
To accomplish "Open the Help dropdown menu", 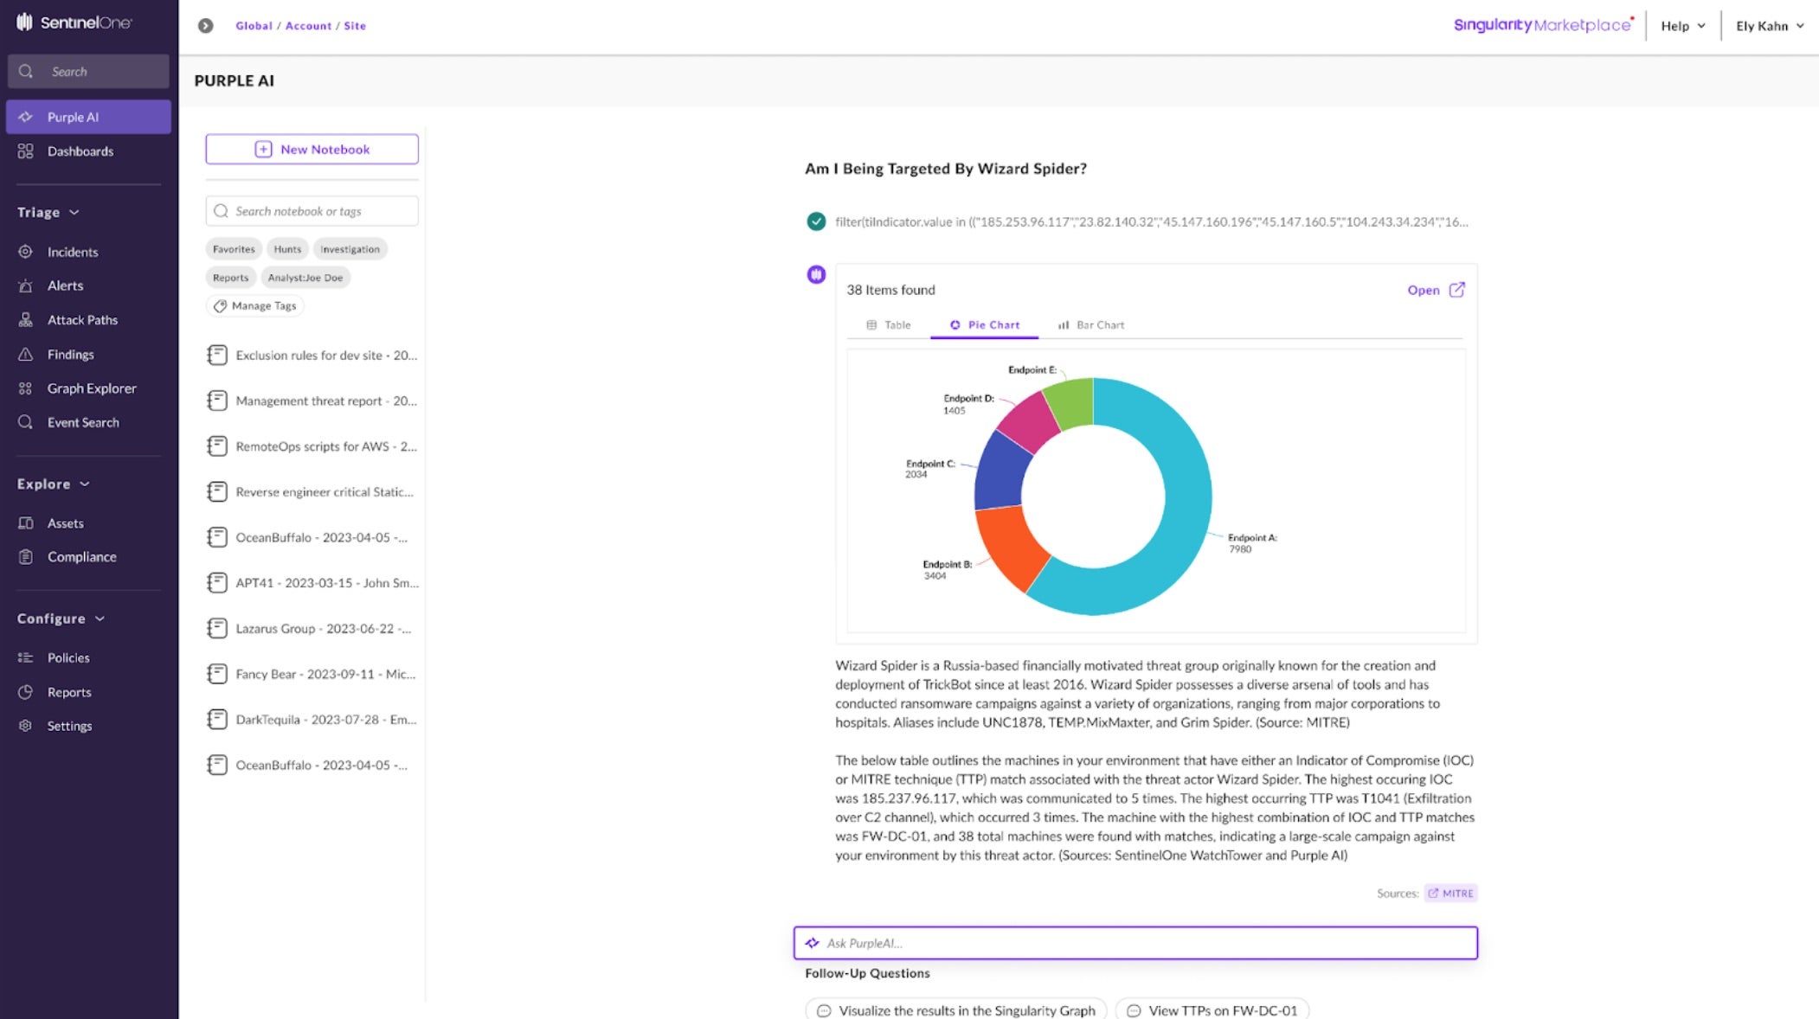I will coord(1682,26).
